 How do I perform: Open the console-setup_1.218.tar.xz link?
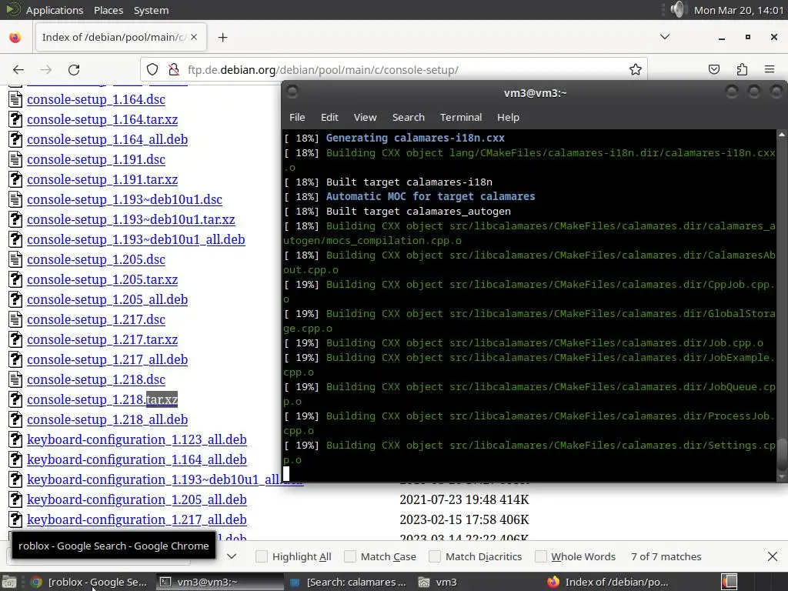tap(102, 399)
